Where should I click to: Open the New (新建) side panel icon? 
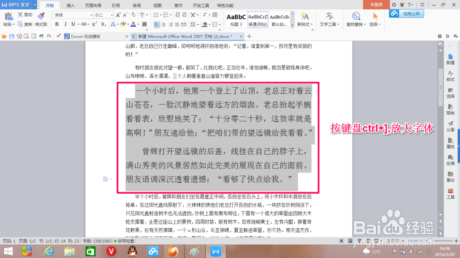[x=451, y=59]
